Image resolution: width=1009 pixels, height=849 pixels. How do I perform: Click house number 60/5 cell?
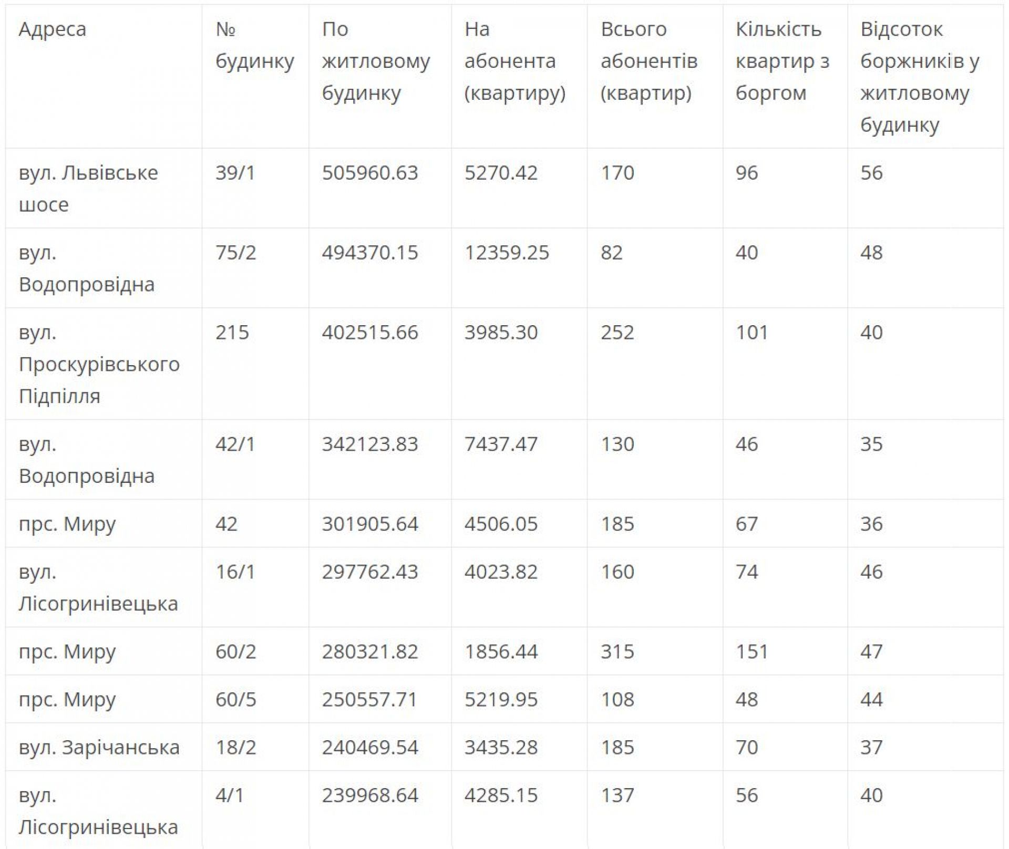(235, 699)
